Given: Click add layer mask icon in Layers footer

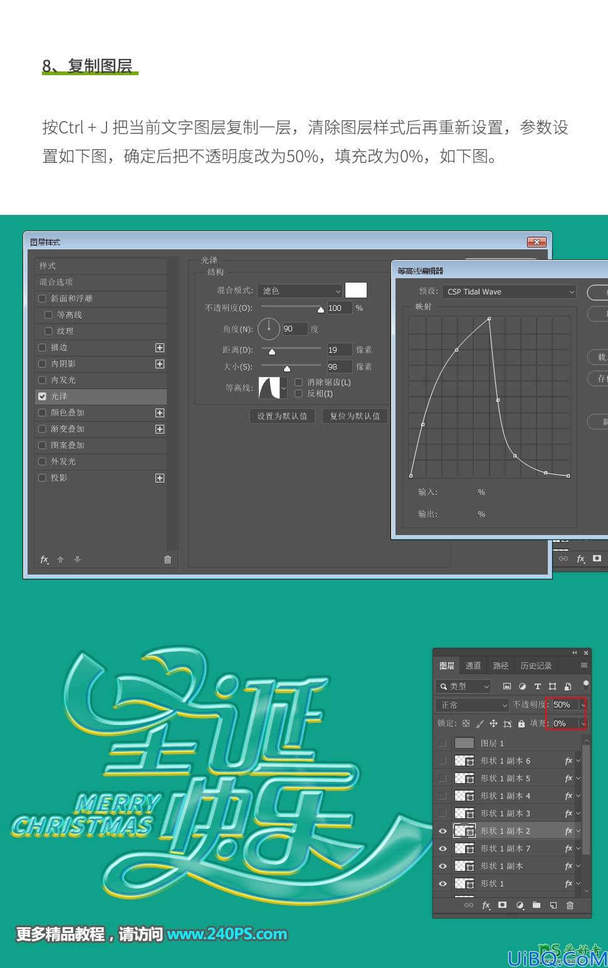Looking at the screenshot, I should (502, 905).
